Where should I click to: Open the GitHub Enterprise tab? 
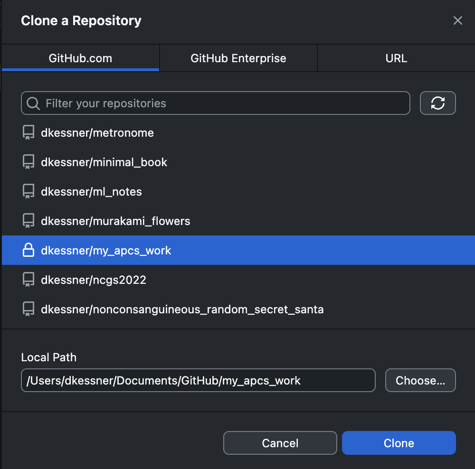pyautogui.click(x=238, y=58)
